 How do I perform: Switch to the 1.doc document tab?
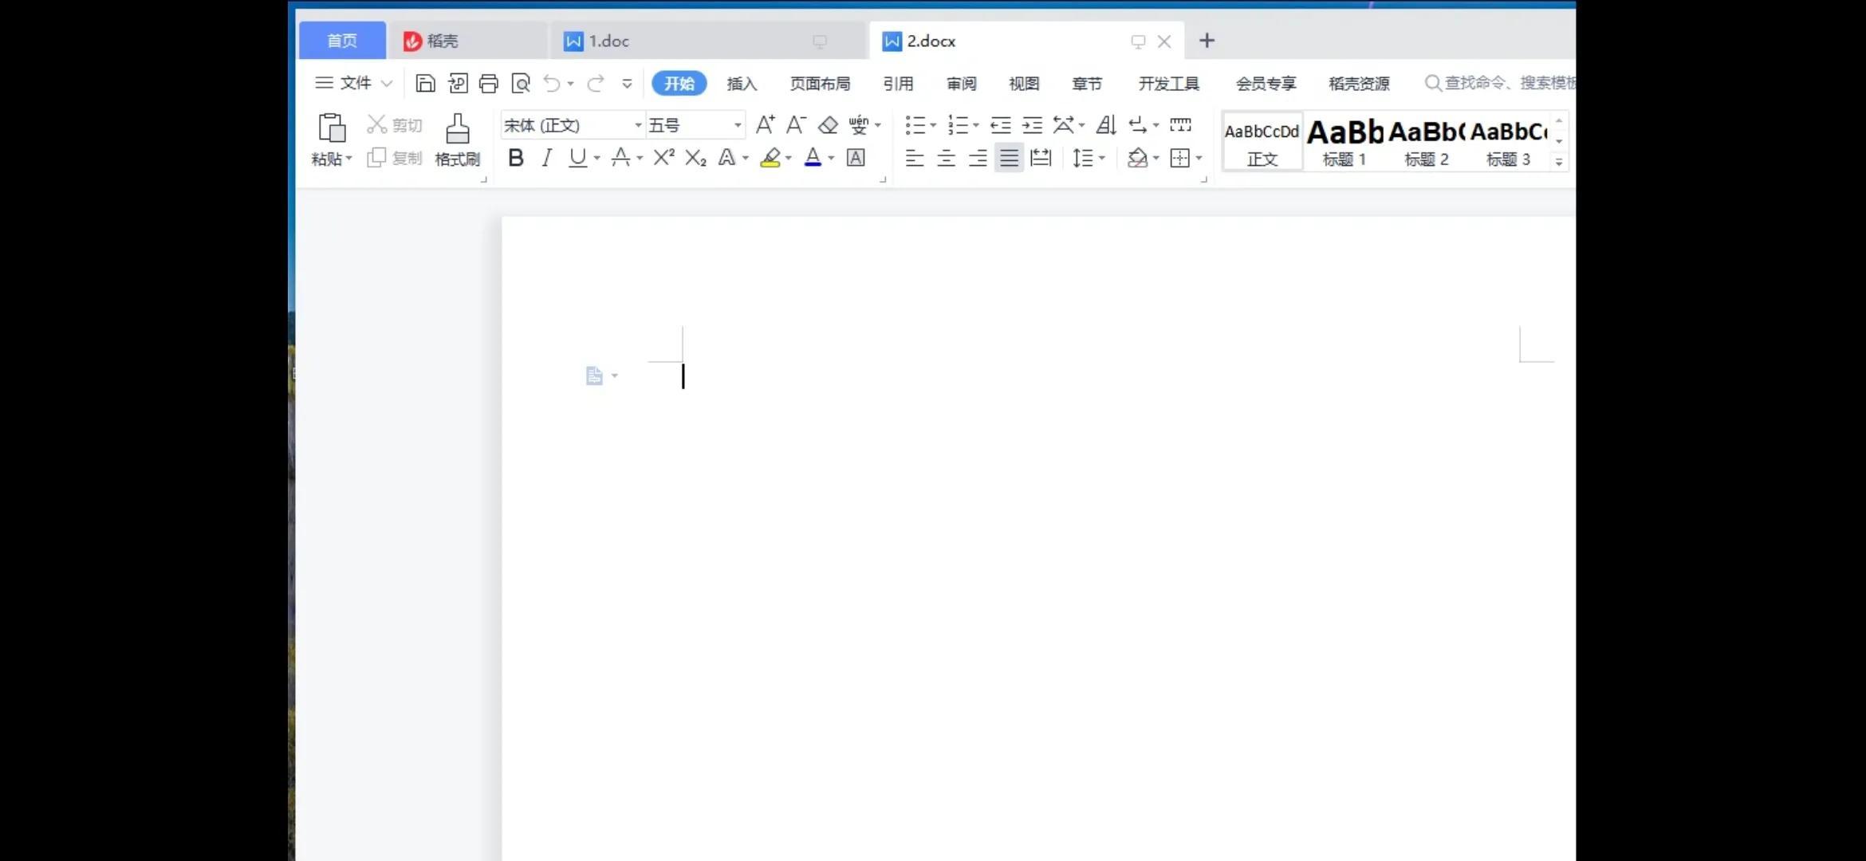(x=707, y=41)
